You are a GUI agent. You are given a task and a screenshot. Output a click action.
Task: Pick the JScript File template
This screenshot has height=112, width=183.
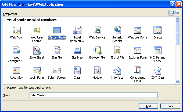pyautogui.click(x=117, y=50)
